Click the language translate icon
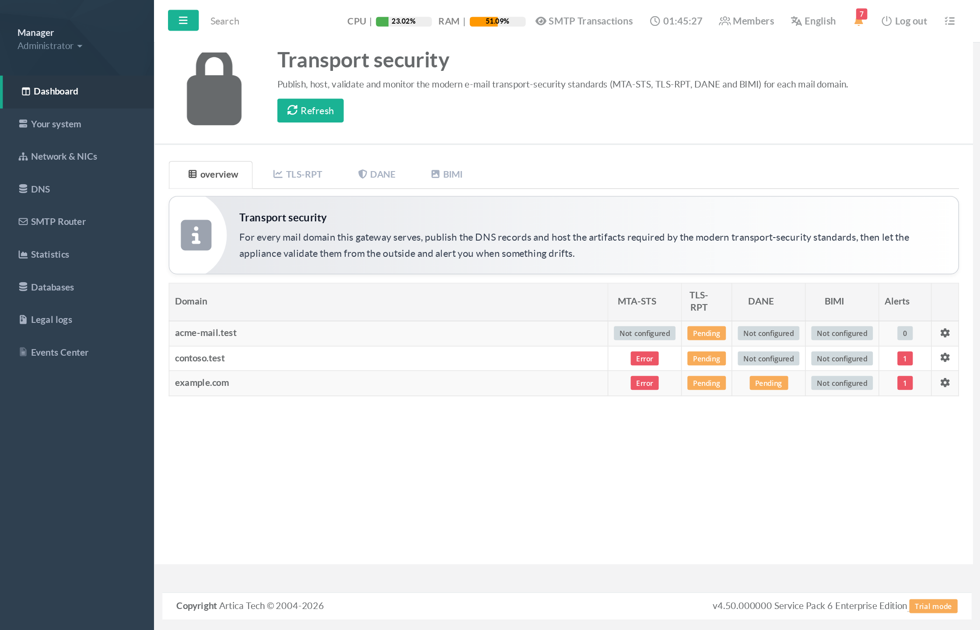This screenshot has height=630, width=980. click(x=796, y=21)
